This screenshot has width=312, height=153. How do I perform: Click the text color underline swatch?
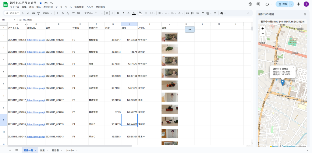coord(133,13)
